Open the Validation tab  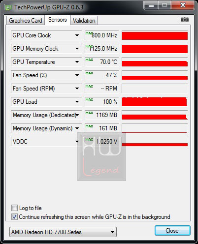[x=84, y=21]
